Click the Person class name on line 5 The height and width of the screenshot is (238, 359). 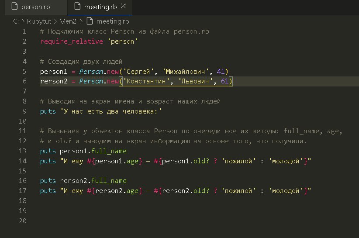[91, 72]
